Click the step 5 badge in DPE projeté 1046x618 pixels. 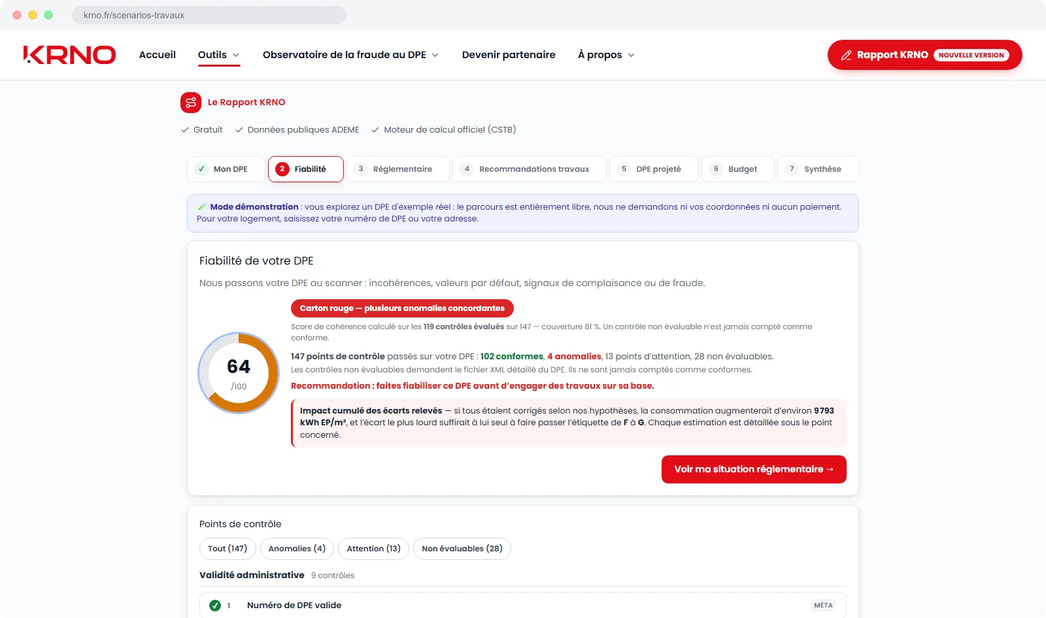click(x=624, y=169)
